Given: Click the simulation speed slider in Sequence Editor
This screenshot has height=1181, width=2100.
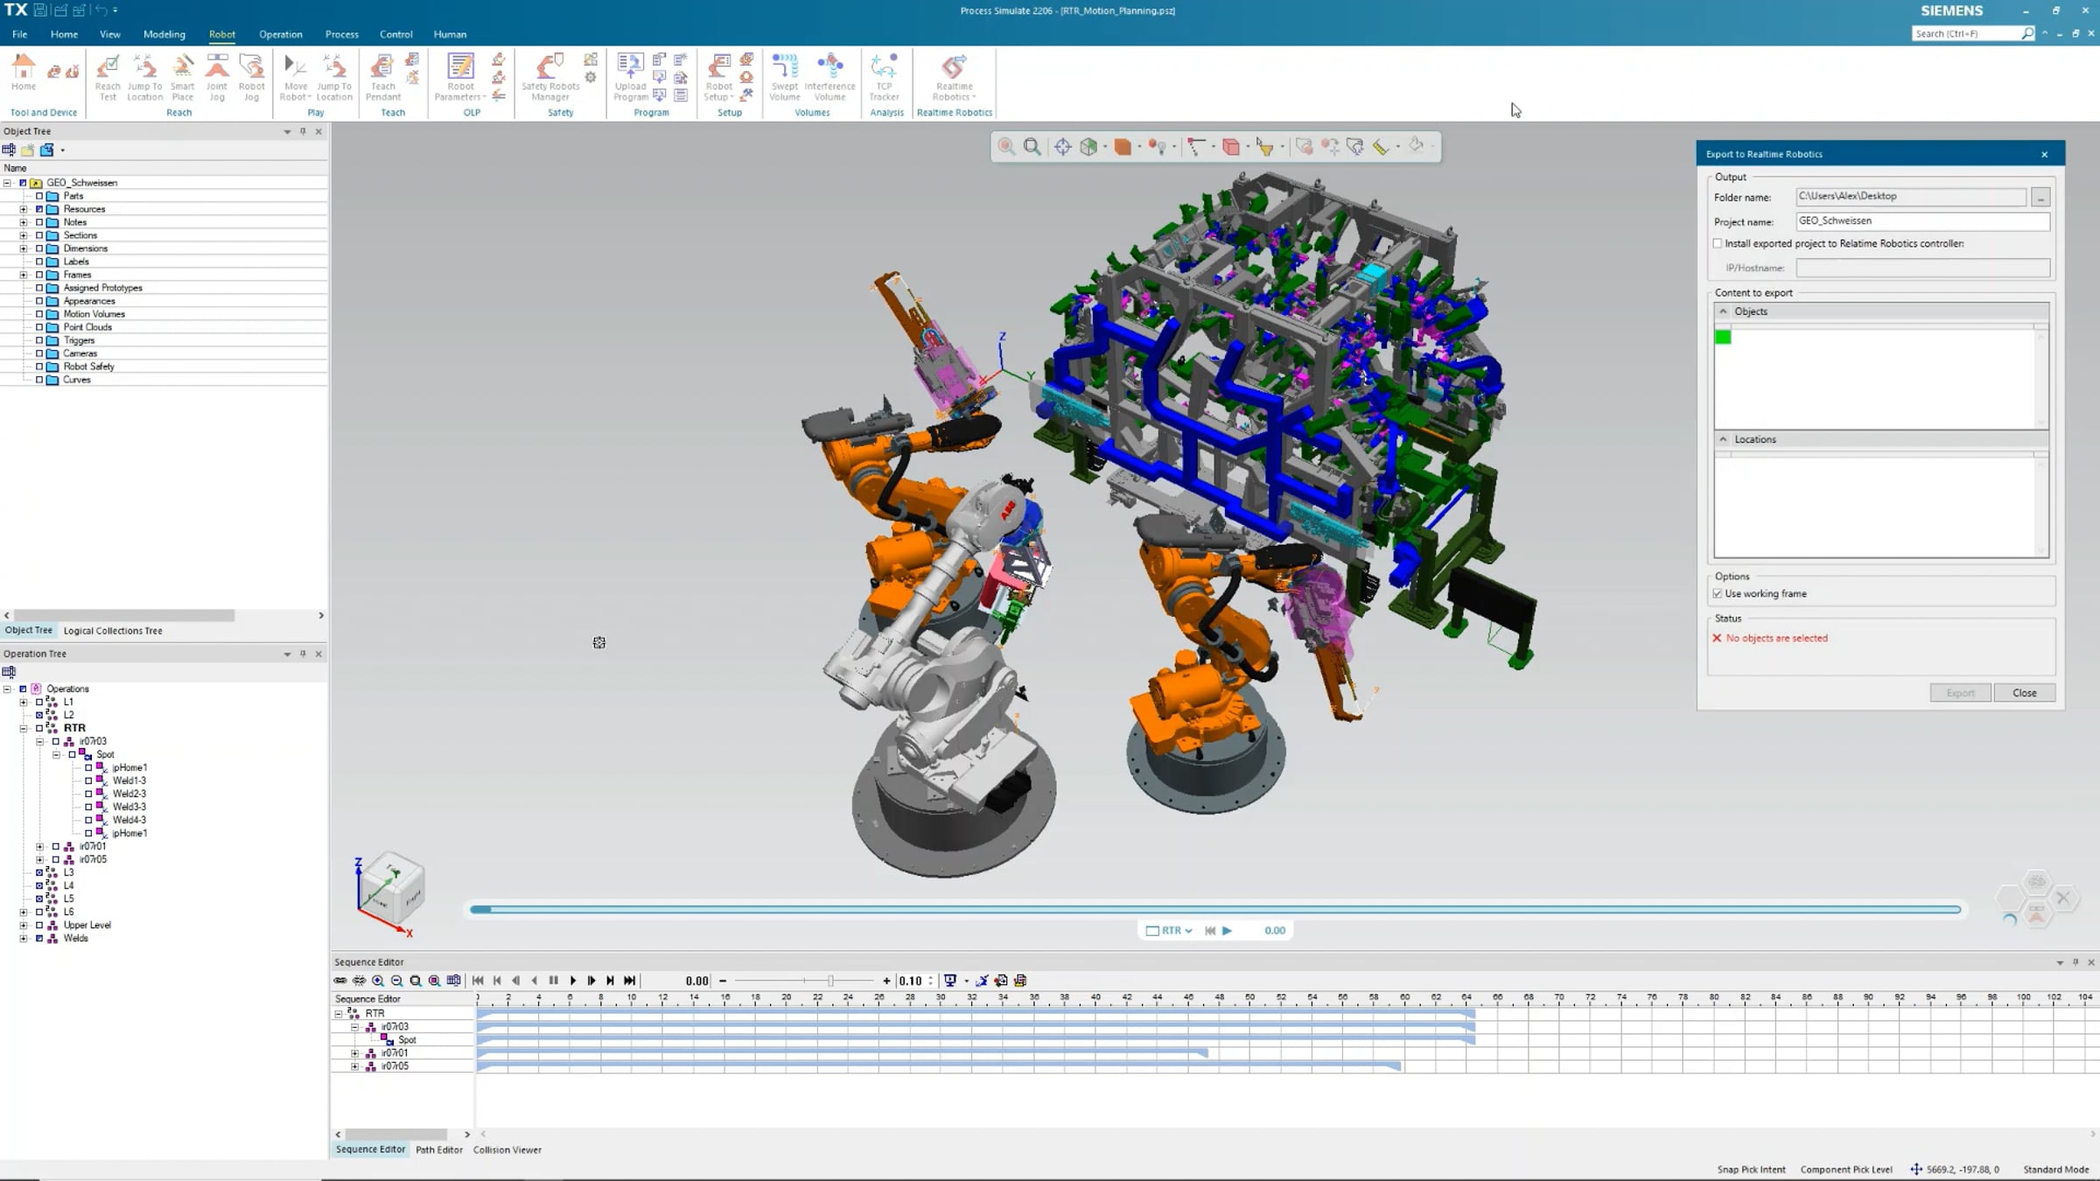Looking at the screenshot, I should coord(829,981).
